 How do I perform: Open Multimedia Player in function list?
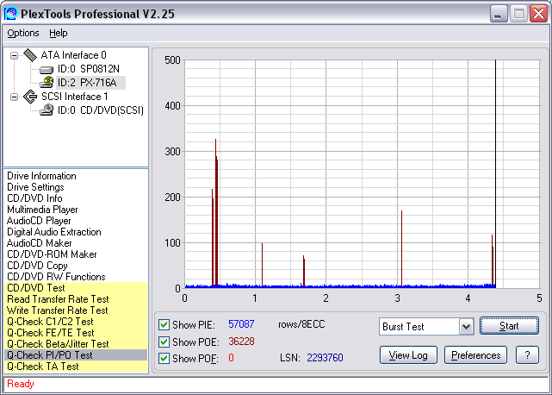click(42, 210)
